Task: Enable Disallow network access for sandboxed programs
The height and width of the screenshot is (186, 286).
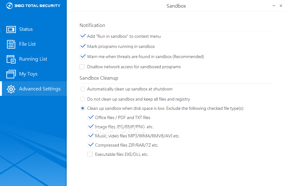Action: pos(82,67)
